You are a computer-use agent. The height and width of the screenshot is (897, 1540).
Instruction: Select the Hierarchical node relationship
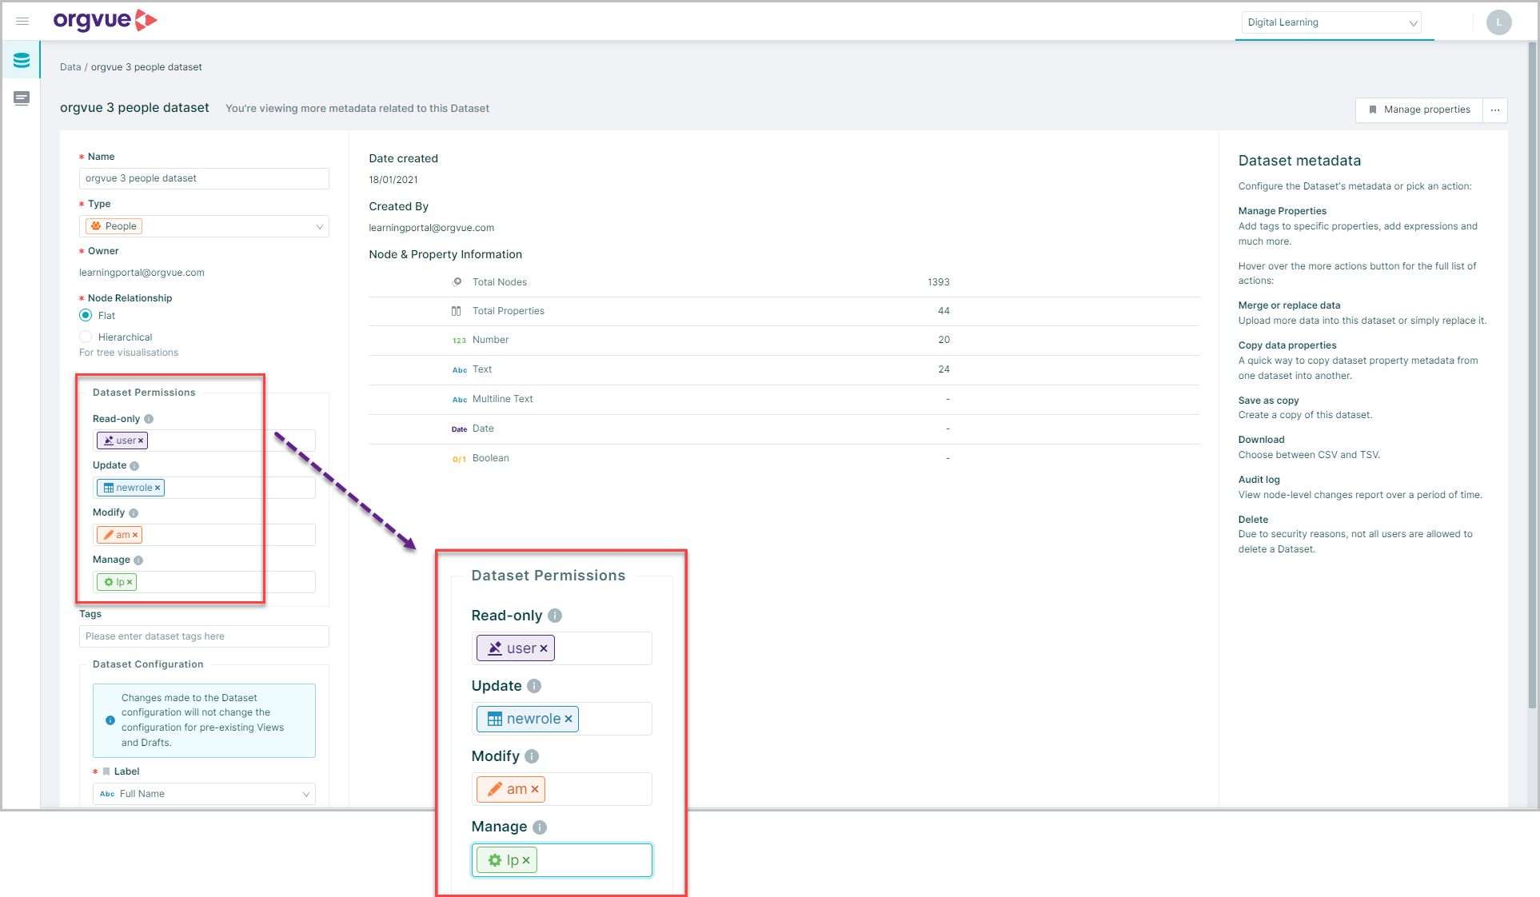[x=86, y=337]
